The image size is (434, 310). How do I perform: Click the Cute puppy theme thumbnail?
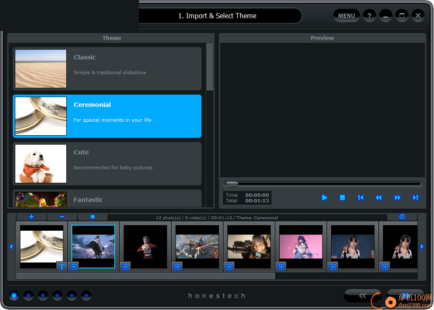pos(41,164)
